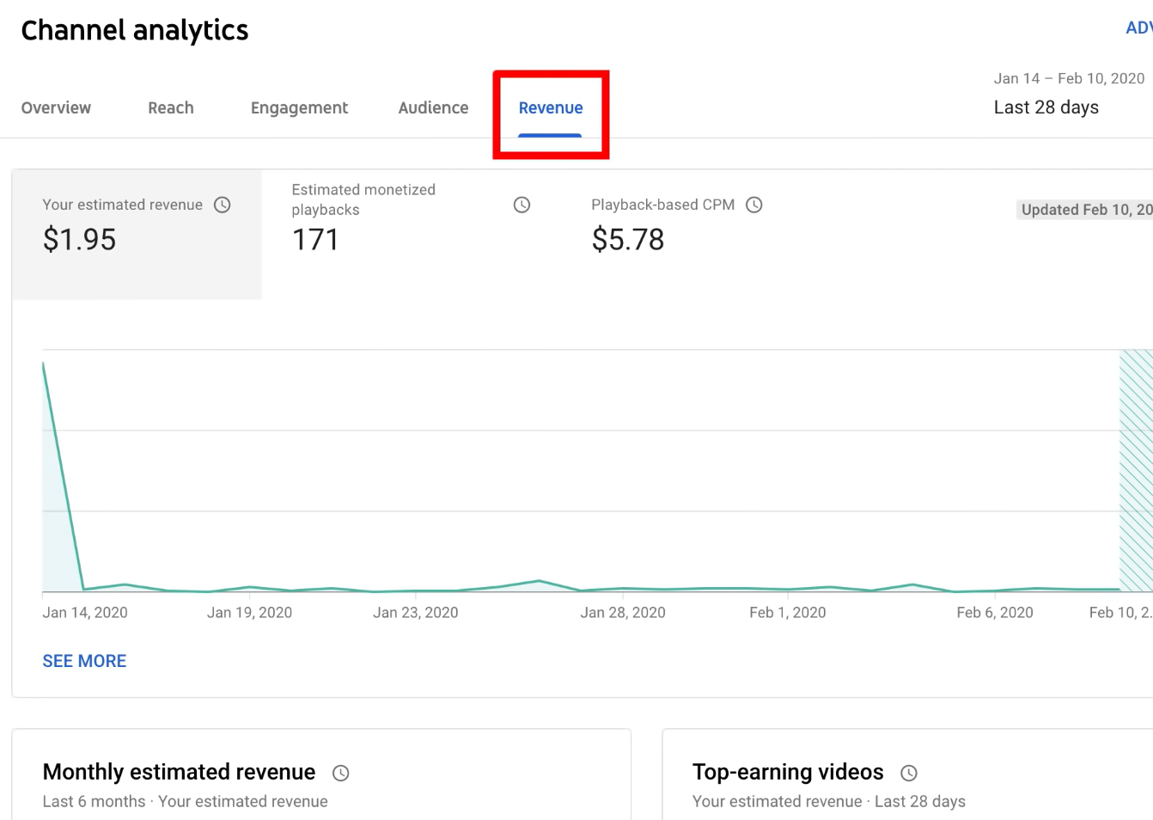Open the Audience analytics tab

[433, 107]
